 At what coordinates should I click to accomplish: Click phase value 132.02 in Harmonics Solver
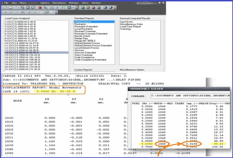click(218, 147)
